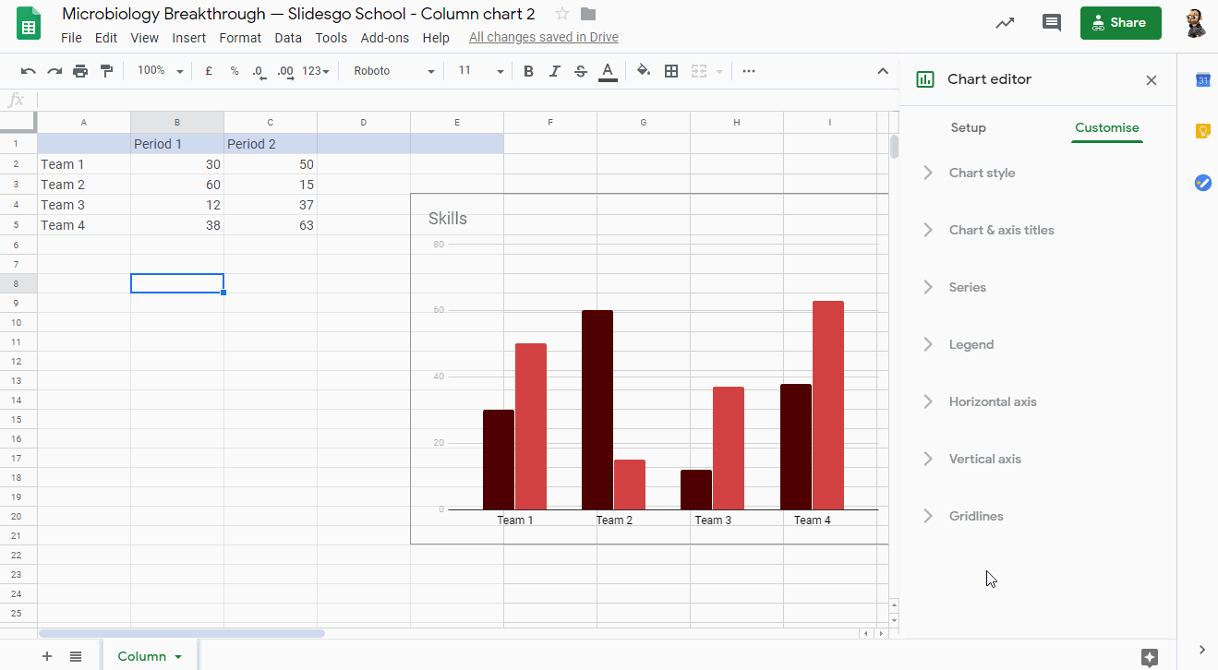Click the user account avatar
The width and height of the screenshot is (1218, 670).
(1196, 23)
